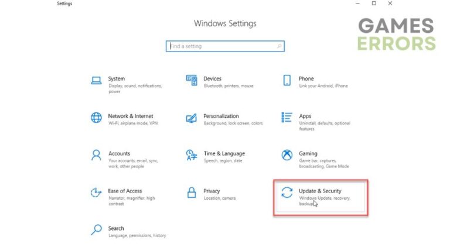Click the Gaming Xbox icon

(x=287, y=155)
